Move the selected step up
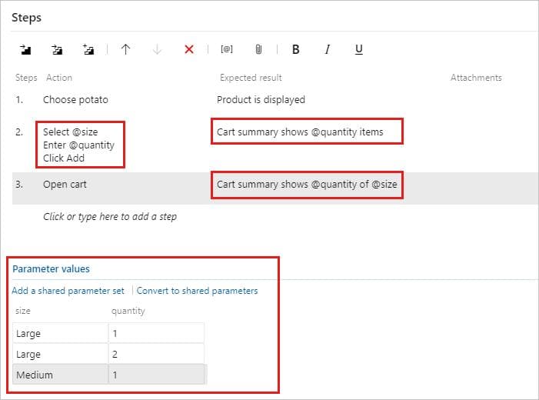The image size is (539, 400). [x=126, y=49]
